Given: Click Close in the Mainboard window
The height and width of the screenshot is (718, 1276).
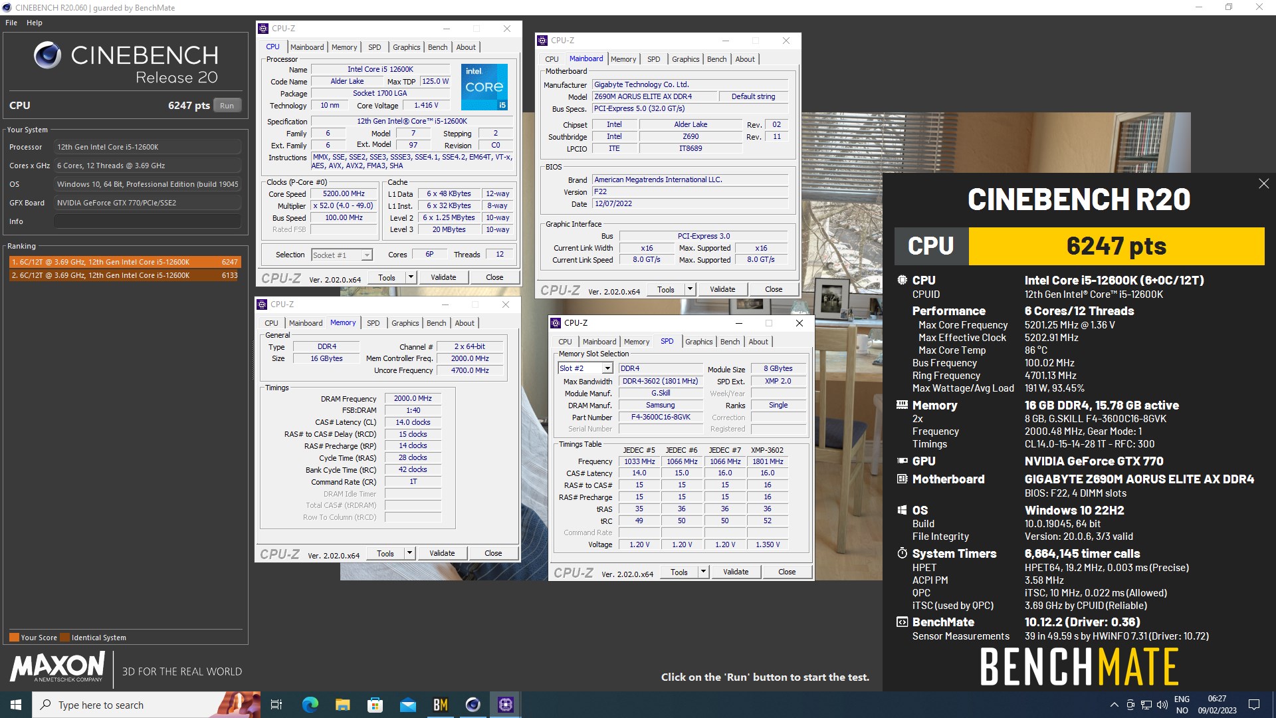Looking at the screenshot, I should (774, 289).
